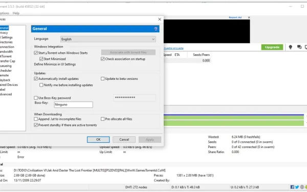
Task: Click the masked Boss-Key password field
Action: 135,98
